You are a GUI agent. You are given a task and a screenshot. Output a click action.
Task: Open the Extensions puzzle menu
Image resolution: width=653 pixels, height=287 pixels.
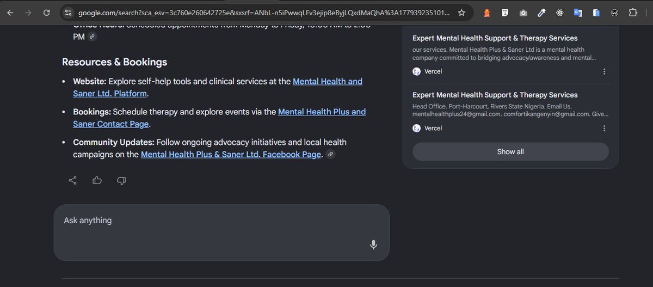(x=633, y=13)
